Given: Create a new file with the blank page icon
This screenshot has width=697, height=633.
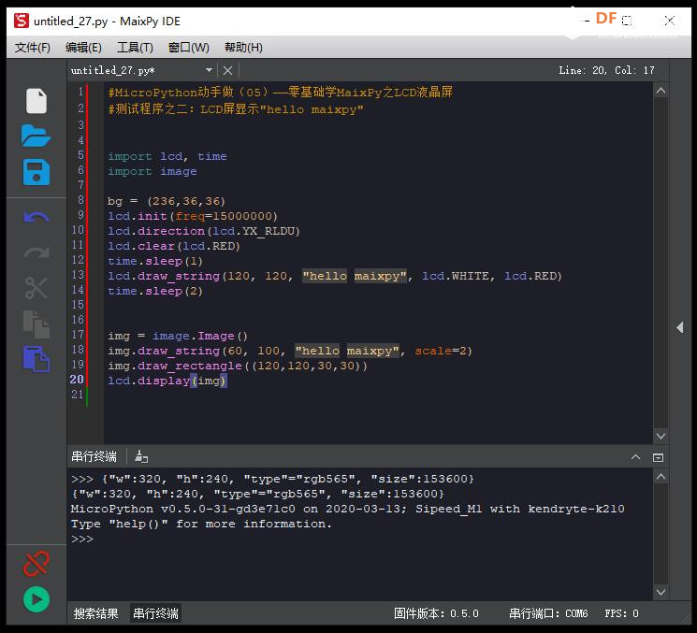Looking at the screenshot, I should click(36, 101).
